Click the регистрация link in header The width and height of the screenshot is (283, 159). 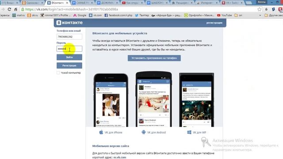(x=214, y=23)
